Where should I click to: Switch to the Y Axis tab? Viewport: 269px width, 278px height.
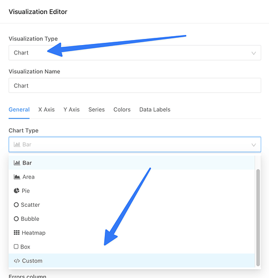[72, 110]
